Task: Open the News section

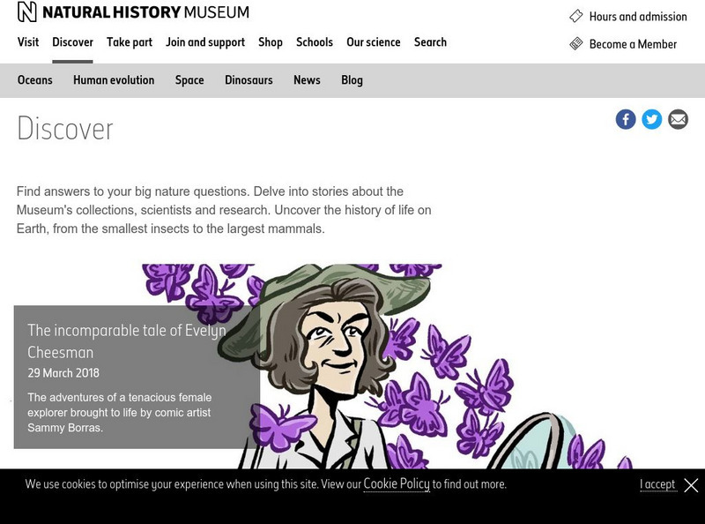Action: click(x=307, y=79)
